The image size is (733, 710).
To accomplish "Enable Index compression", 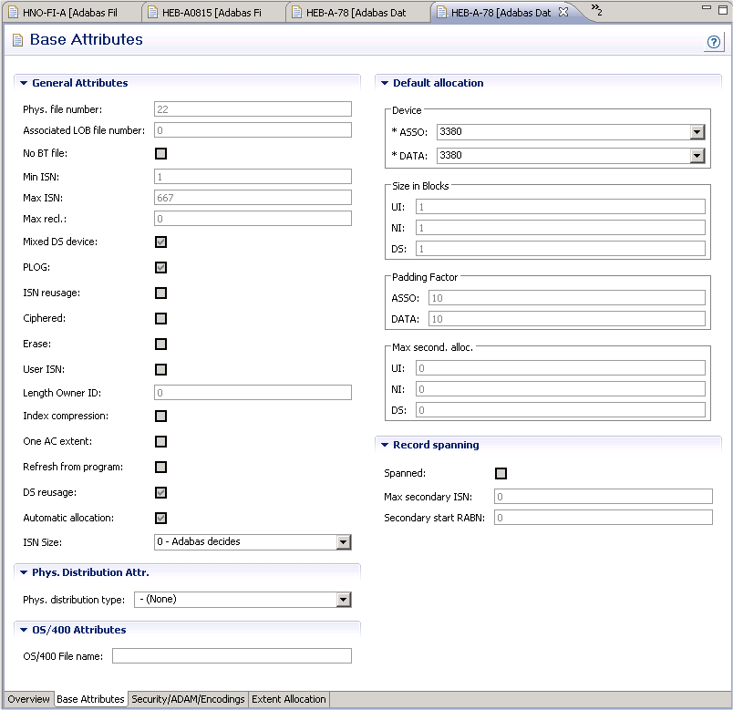I will coord(160,416).
